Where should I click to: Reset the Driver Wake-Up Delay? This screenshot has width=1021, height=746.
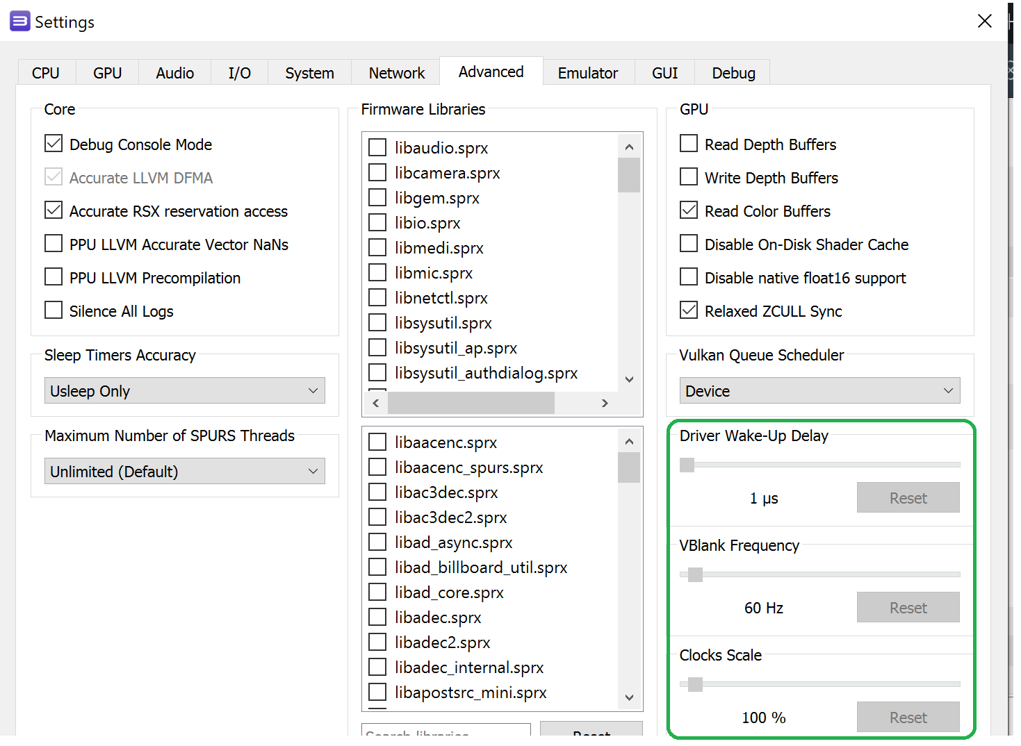pyautogui.click(x=907, y=498)
